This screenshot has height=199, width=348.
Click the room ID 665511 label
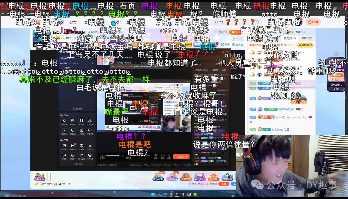[223, 32]
